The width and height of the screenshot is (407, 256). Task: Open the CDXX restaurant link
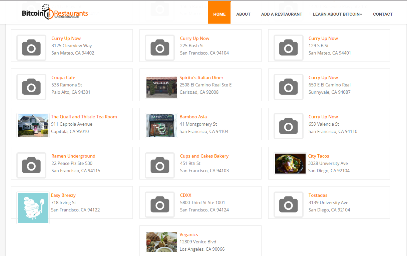[186, 195]
